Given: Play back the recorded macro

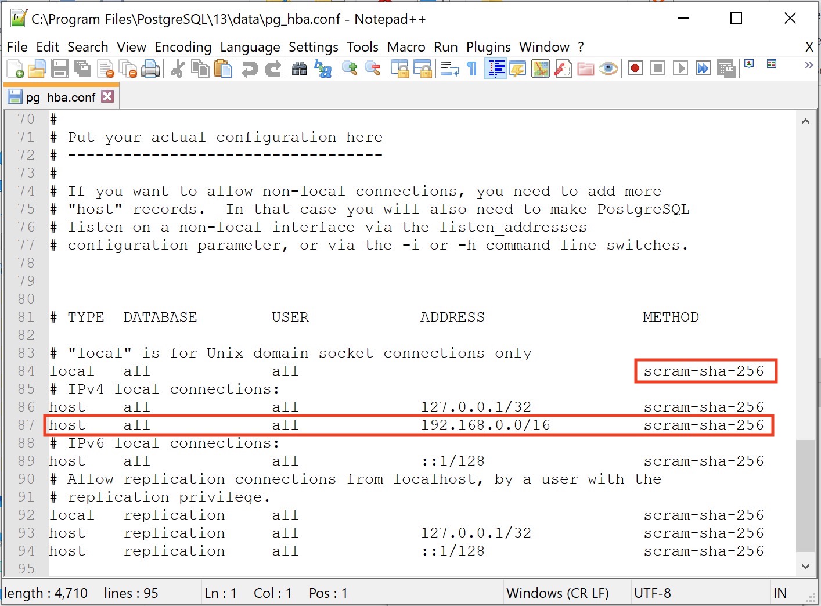Looking at the screenshot, I should click(680, 68).
